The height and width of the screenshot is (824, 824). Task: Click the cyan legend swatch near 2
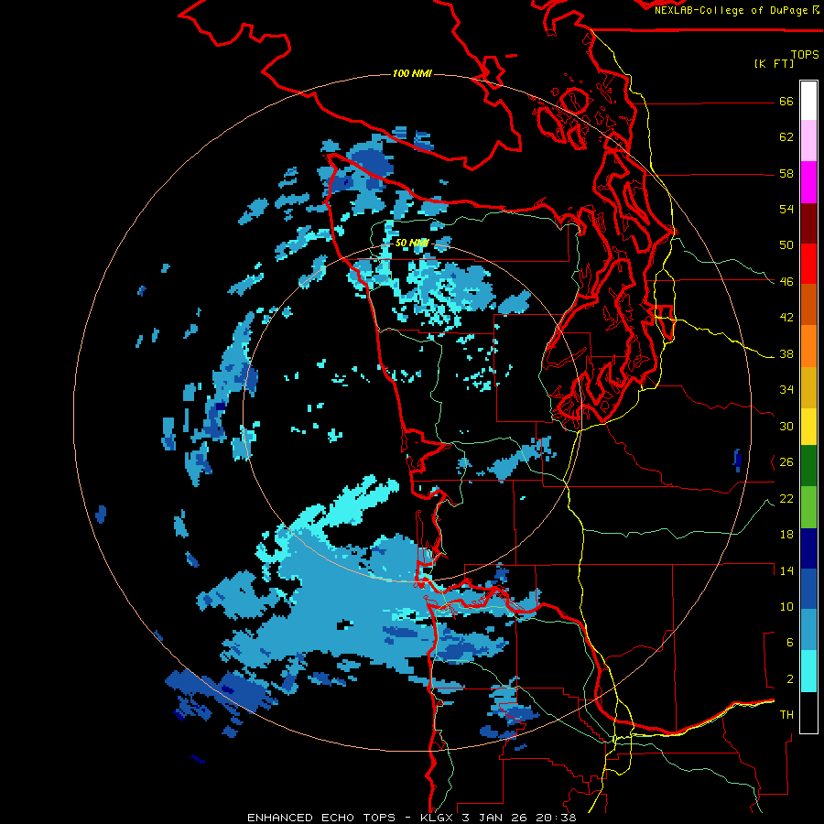(808, 670)
